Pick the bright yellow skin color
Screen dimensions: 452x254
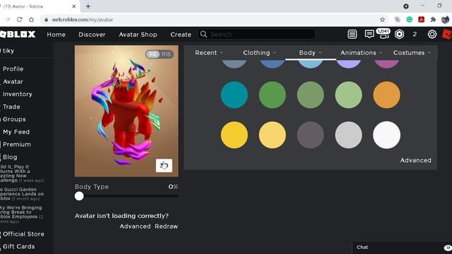click(234, 135)
